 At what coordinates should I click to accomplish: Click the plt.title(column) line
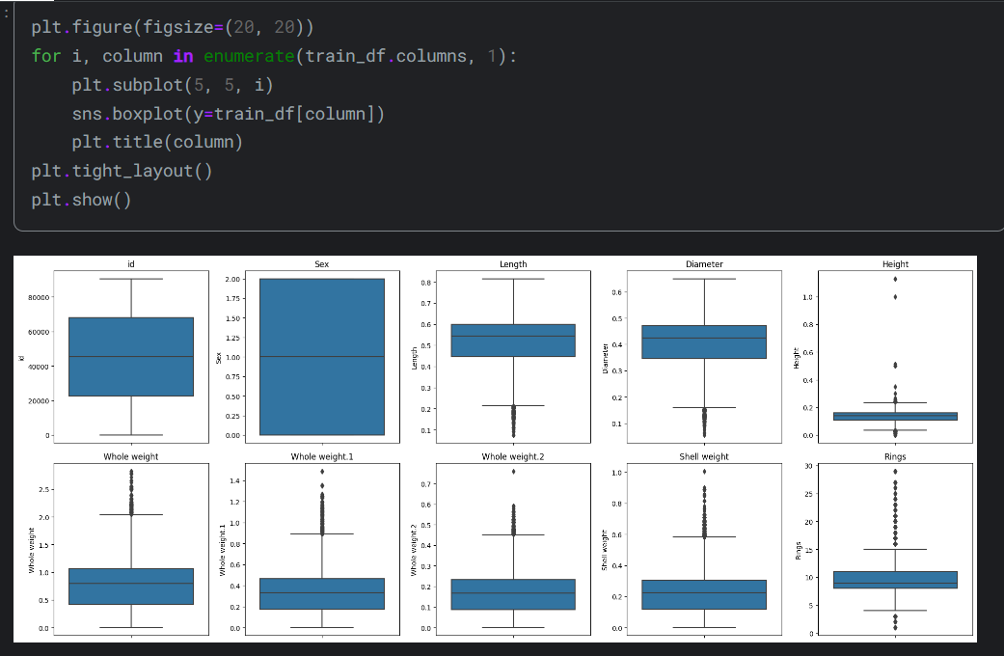(x=156, y=143)
